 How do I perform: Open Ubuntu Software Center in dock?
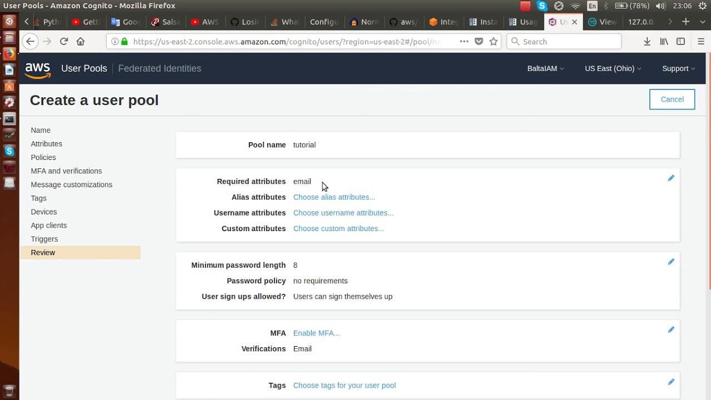pyautogui.click(x=9, y=87)
